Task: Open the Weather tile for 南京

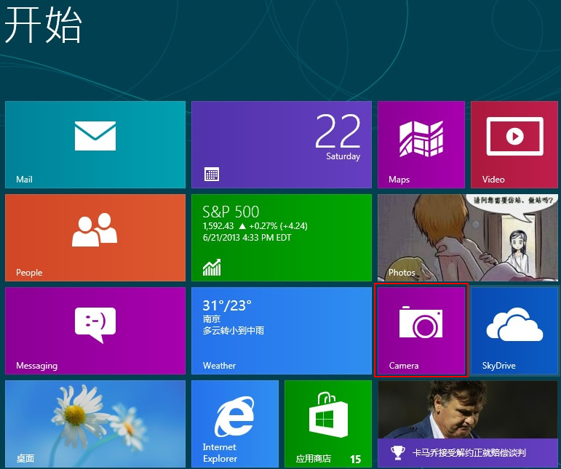Action: [x=282, y=331]
